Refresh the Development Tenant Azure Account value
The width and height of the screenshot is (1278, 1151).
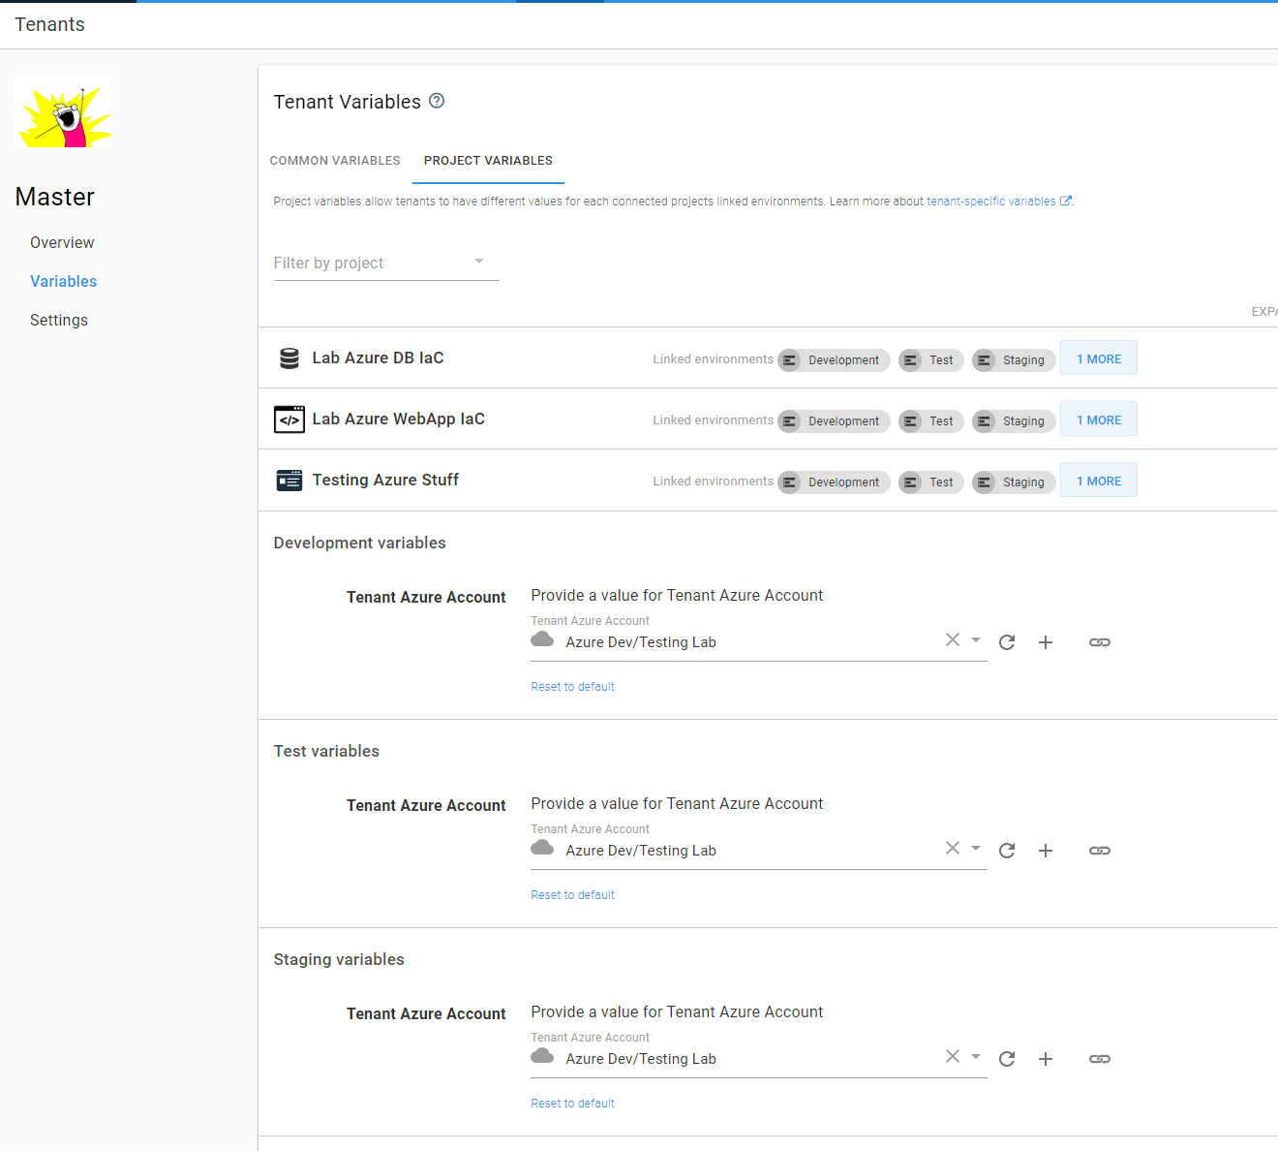click(1007, 642)
